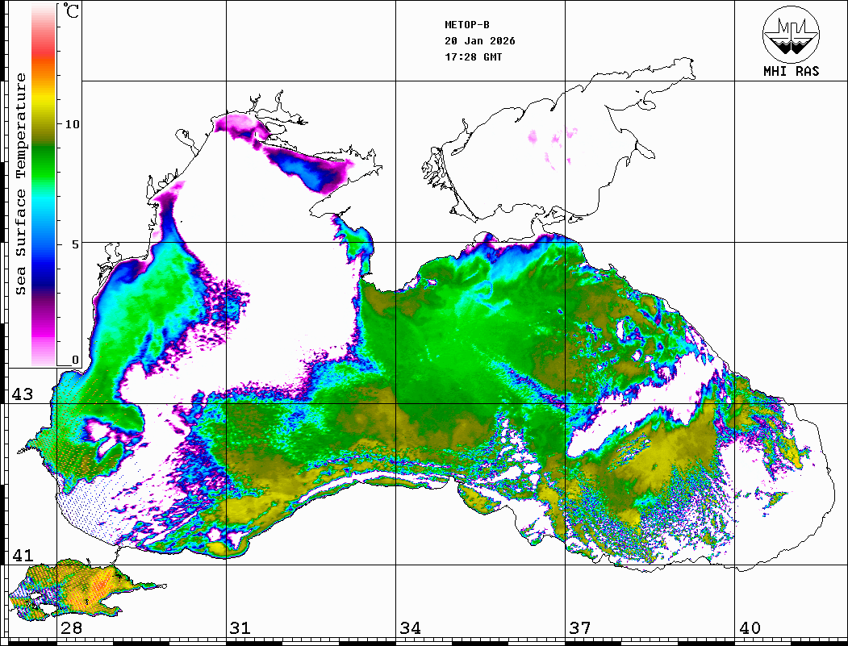This screenshot has width=848, height=646.
Task: Click the latitude label 41
Action: (x=22, y=556)
